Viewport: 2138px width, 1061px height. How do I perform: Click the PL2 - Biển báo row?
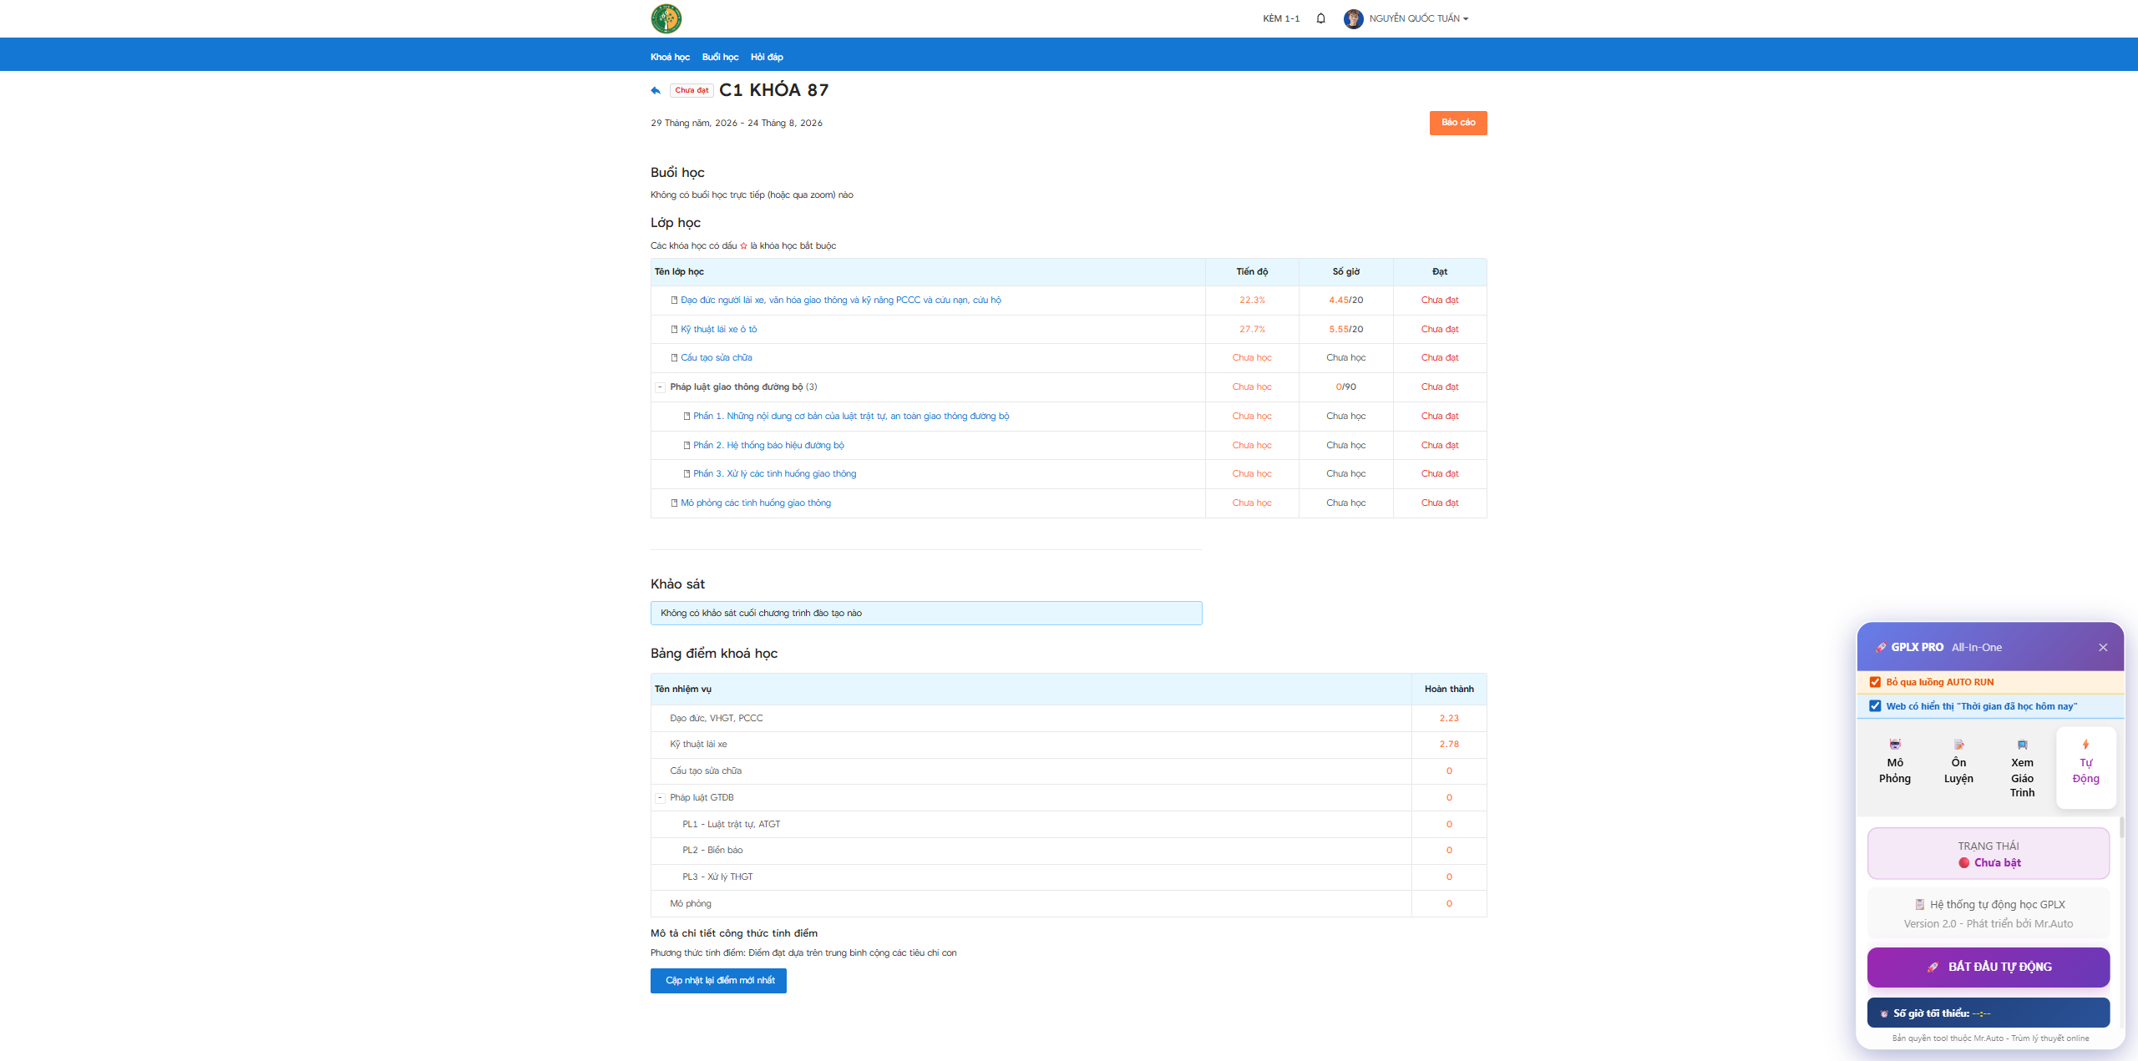[x=1068, y=851]
